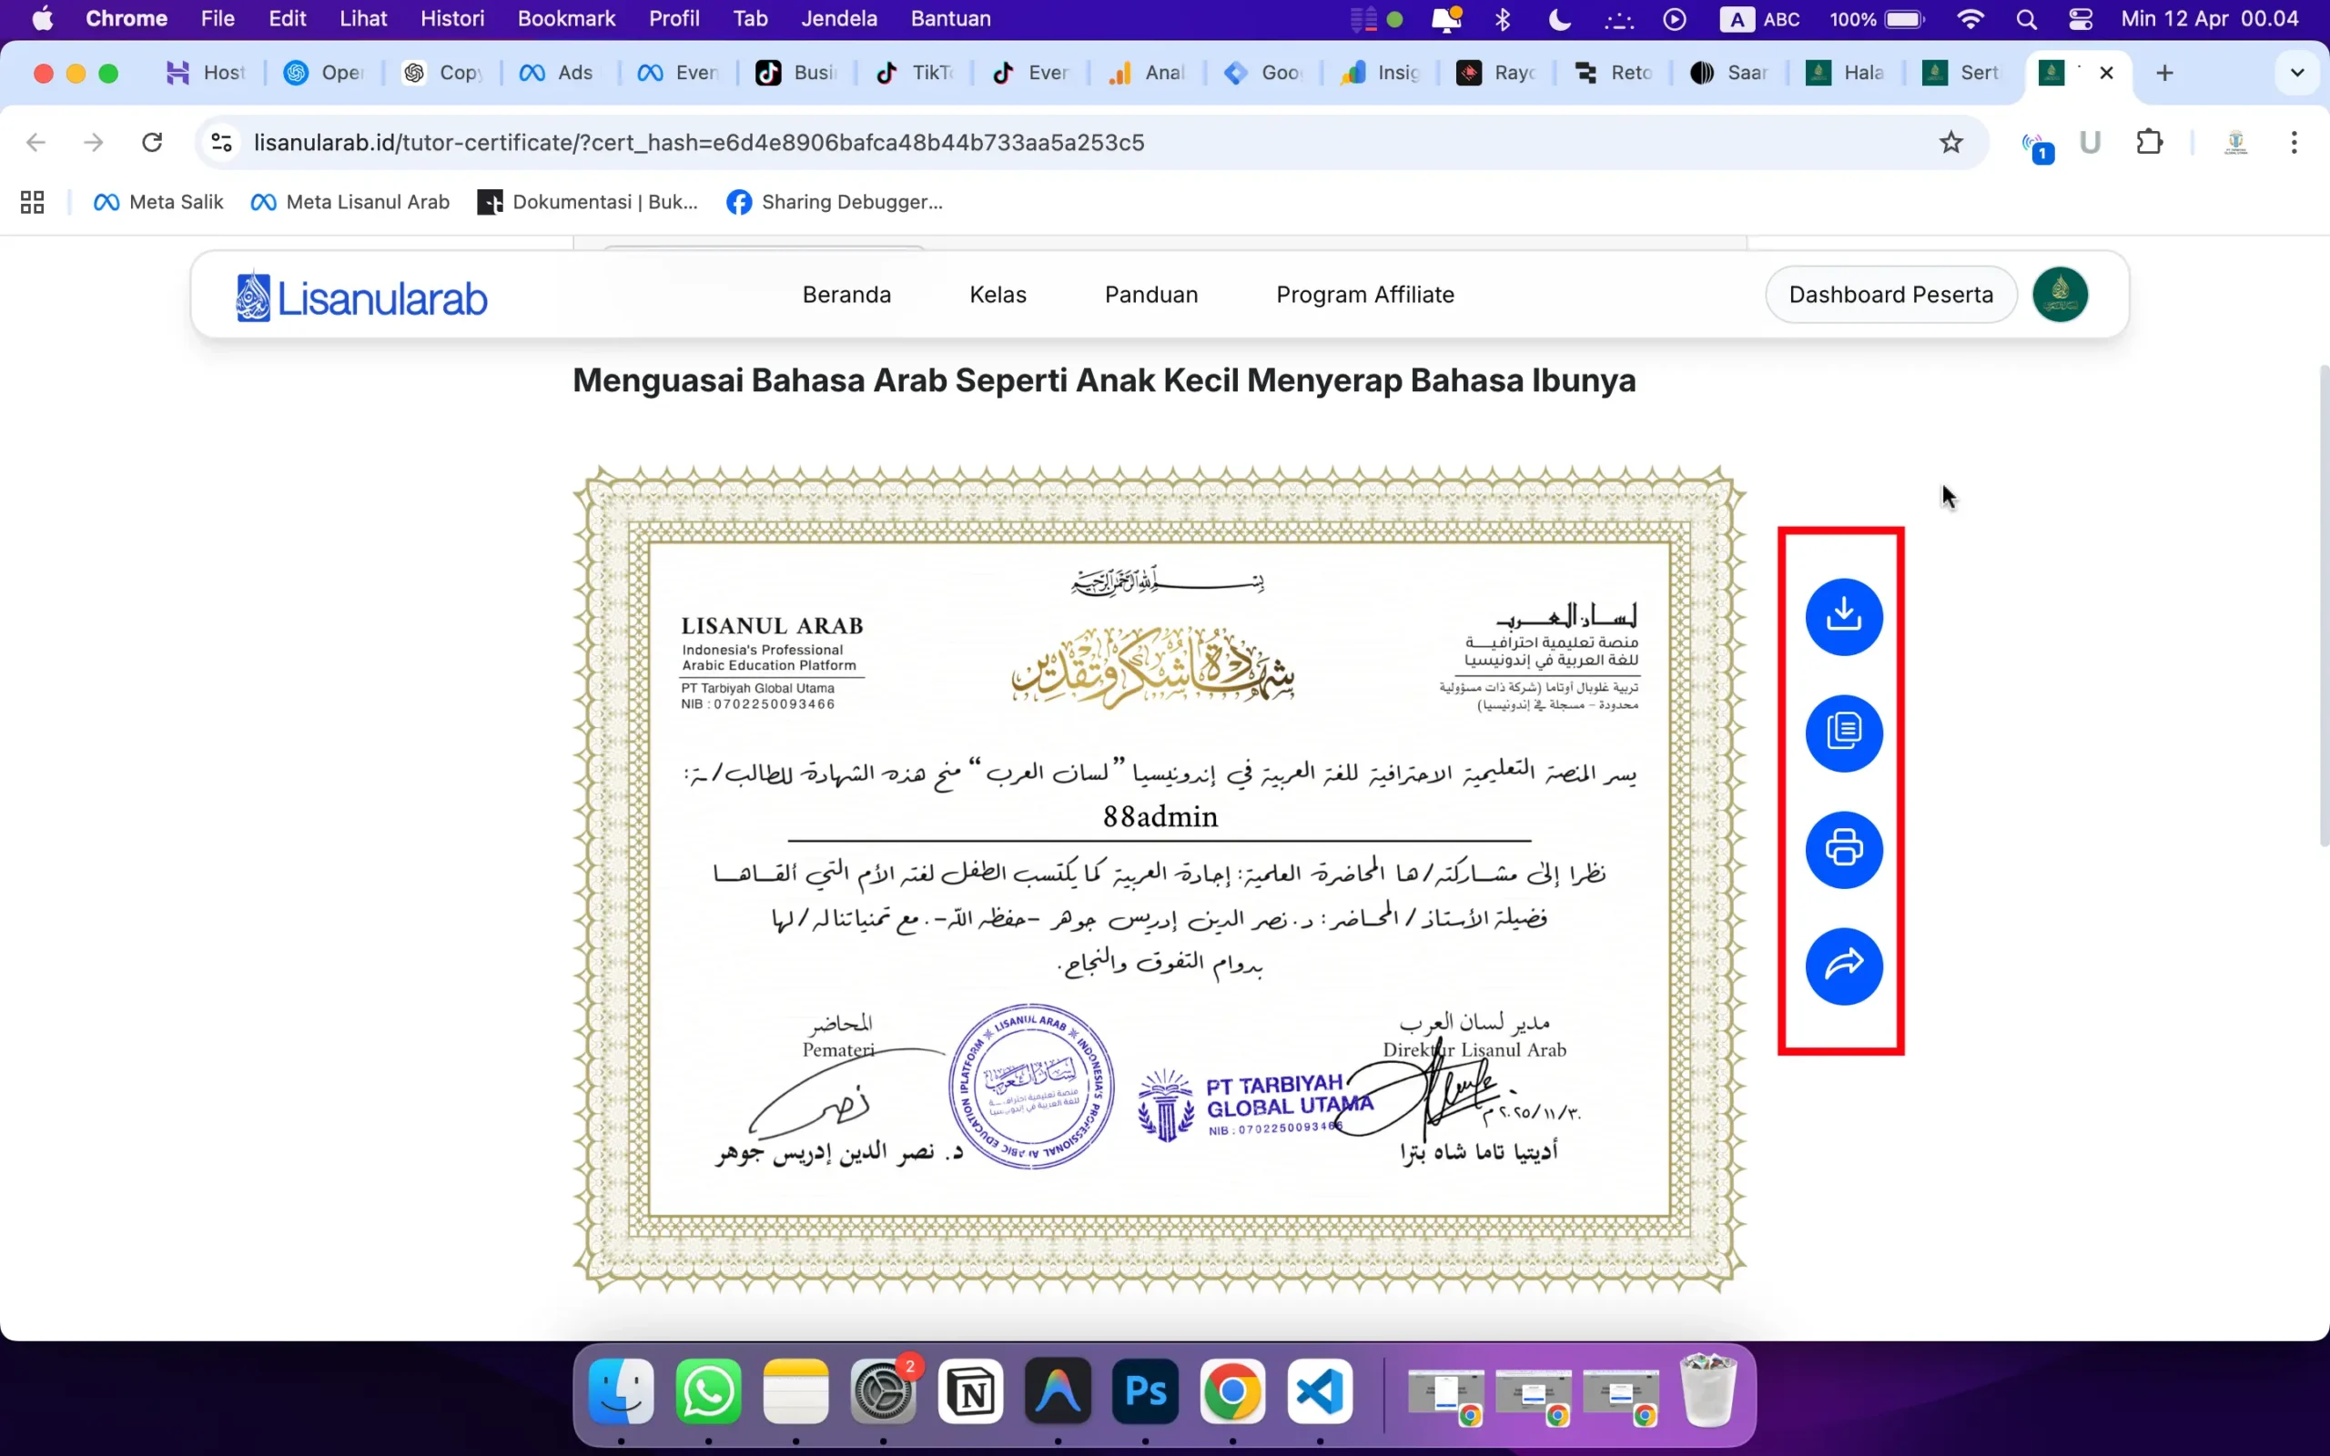Open the Bookmark menu in menu bar
This screenshot has height=1456, width=2330.
point(566,19)
